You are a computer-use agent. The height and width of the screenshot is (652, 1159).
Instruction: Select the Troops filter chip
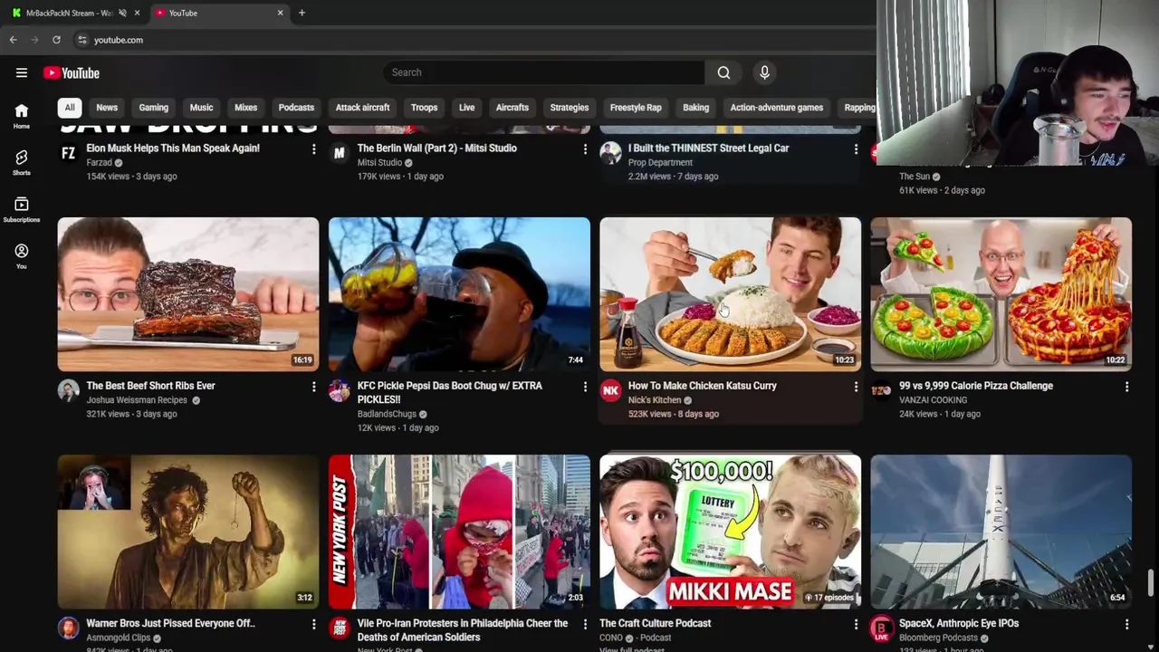pos(424,108)
